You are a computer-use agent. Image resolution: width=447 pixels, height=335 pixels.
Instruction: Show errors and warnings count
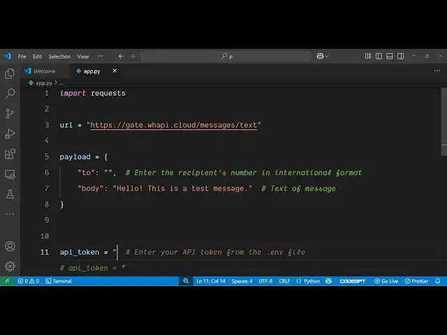[x=28, y=281]
